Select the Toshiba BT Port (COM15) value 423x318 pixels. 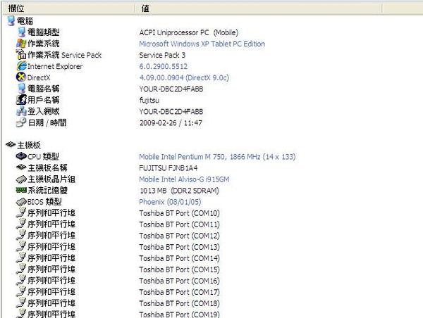click(x=179, y=269)
